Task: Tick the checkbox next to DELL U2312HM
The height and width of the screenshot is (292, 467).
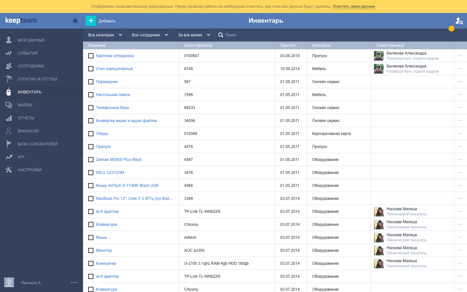Action: pyautogui.click(x=91, y=173)
